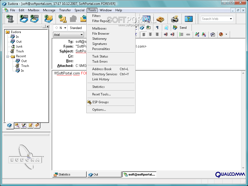Click the clear formatting icon with green brush
This screenshot has width=248, height=186.
(197, 34)
